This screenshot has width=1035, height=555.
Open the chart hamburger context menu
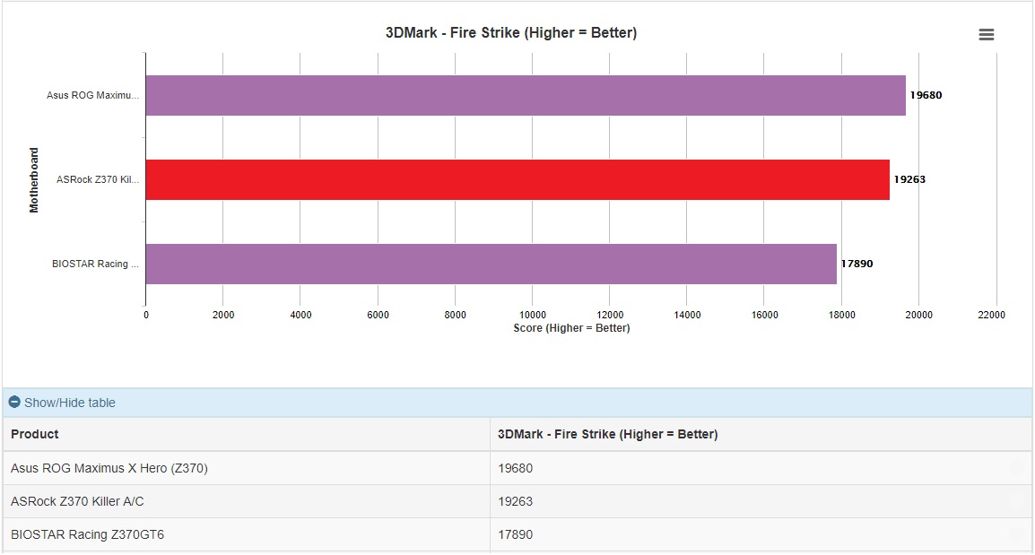coord(987,34)
